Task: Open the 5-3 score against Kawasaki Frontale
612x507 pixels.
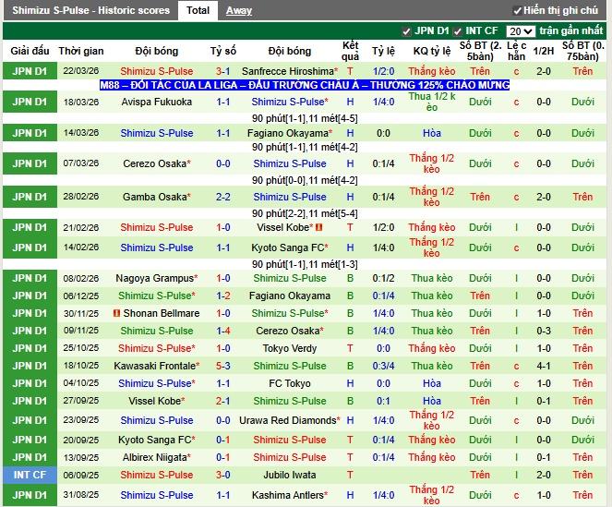Action: [223, 366]
